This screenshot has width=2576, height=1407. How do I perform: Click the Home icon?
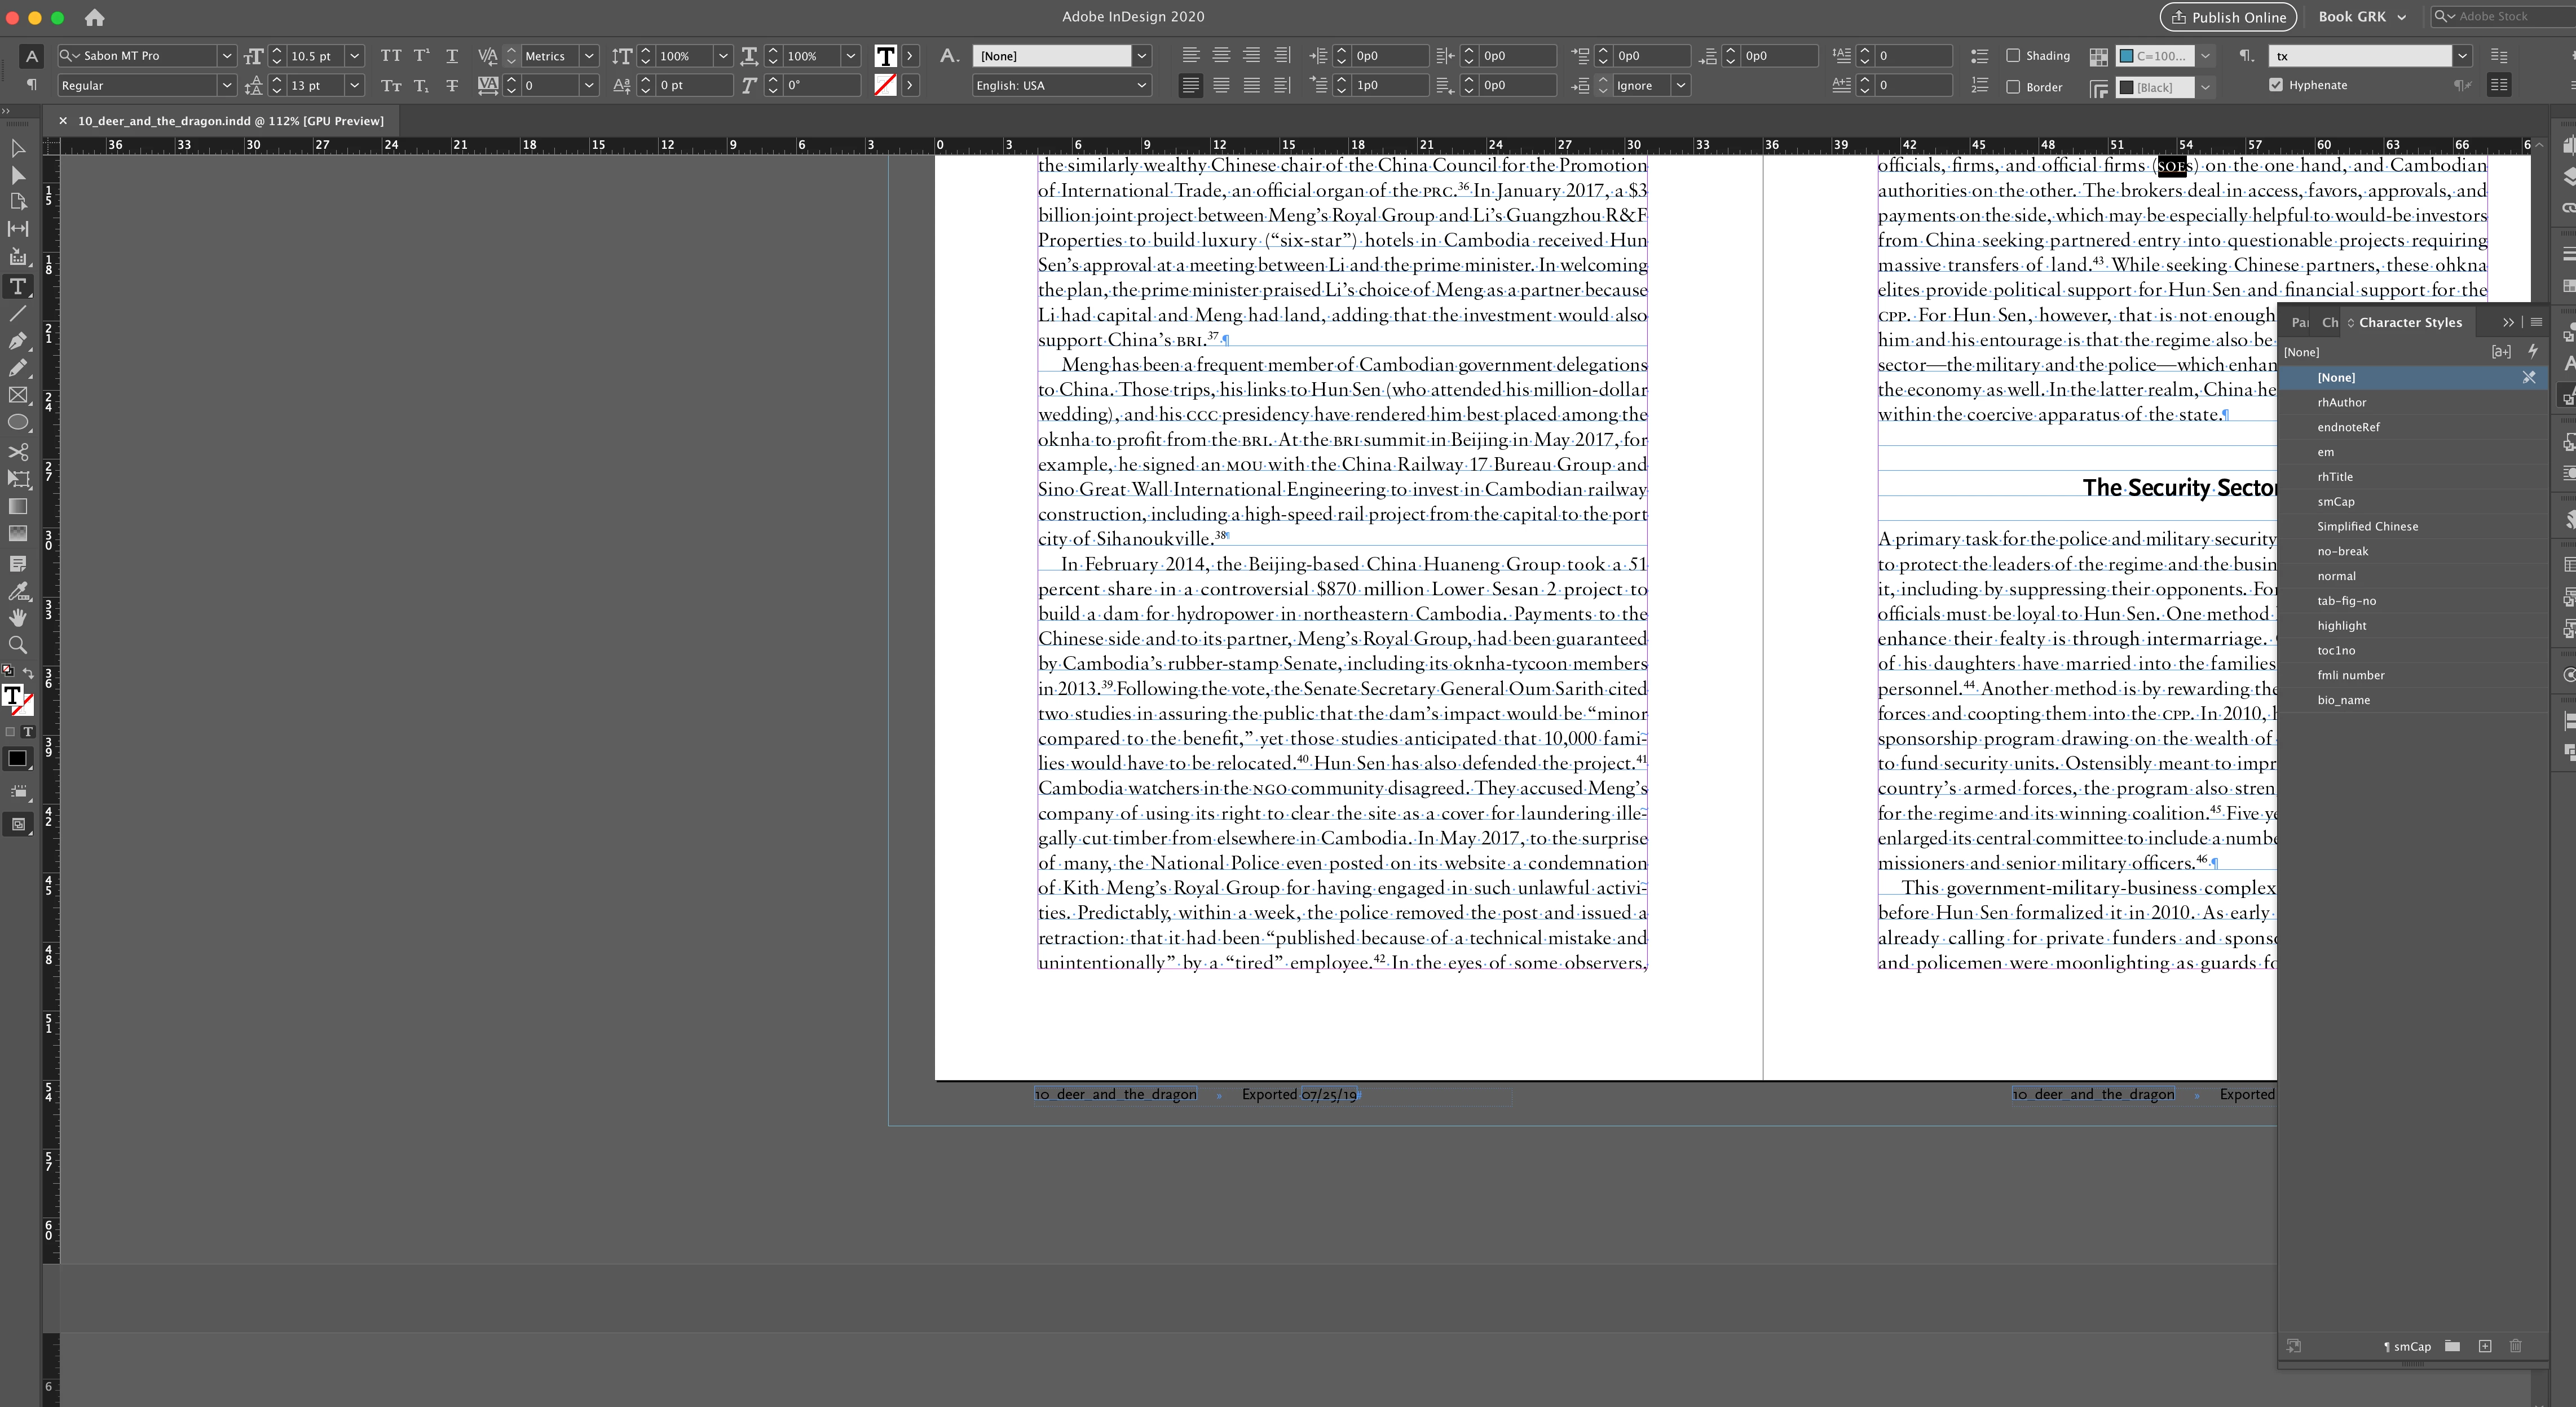point(94,17)
